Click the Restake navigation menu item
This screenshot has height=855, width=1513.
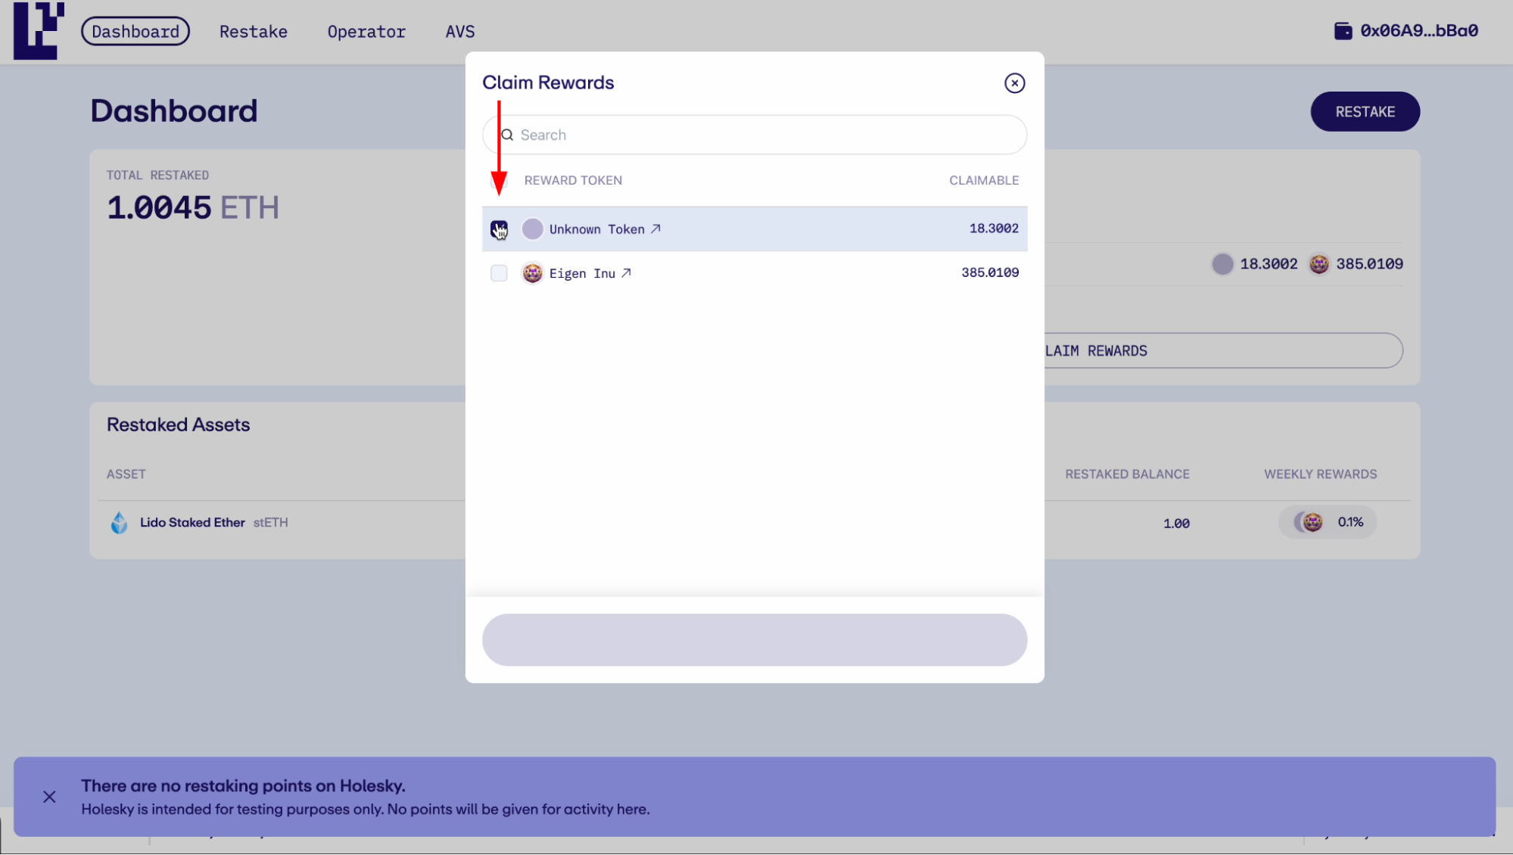[x=254, y=30]
